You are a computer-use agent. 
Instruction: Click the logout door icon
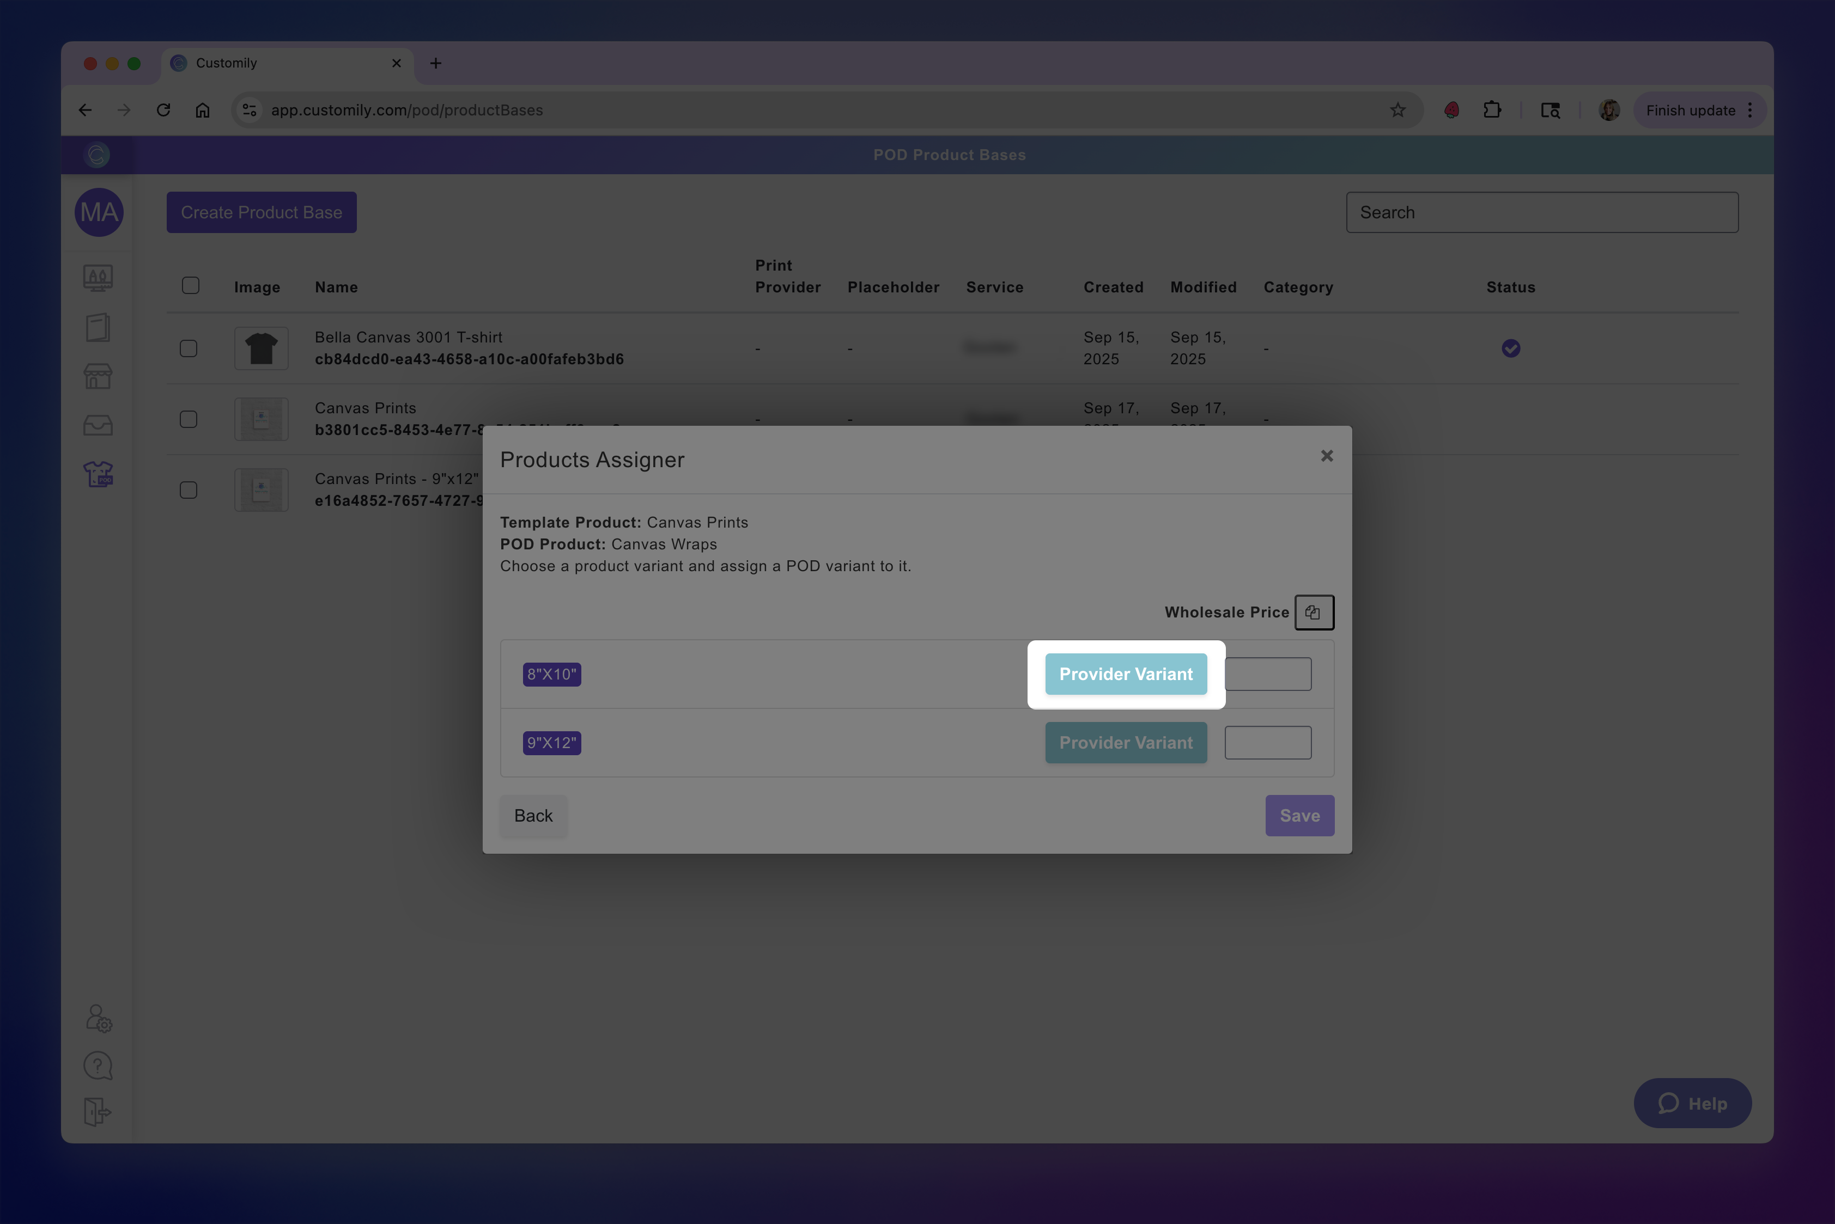tap(99, 1112)
